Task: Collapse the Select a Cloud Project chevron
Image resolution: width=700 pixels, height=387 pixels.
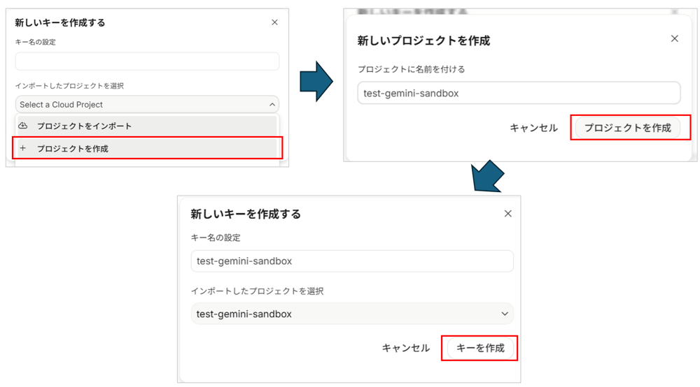Action: (272, 105)
